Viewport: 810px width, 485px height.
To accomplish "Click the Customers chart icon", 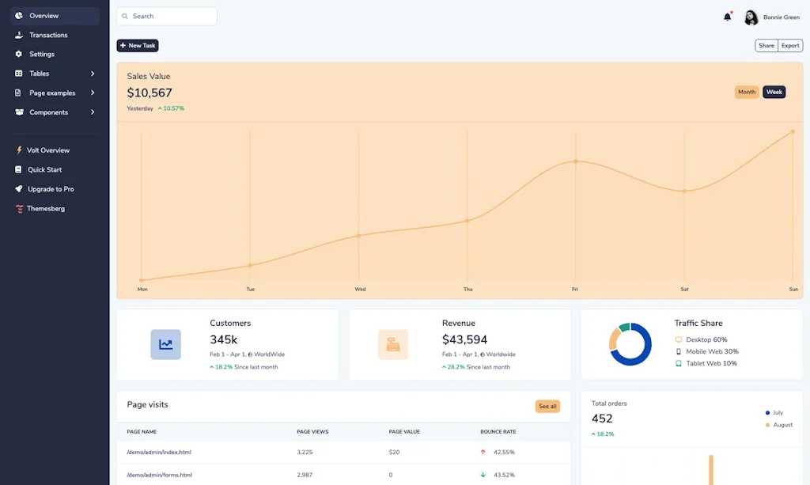I will 165,344.
